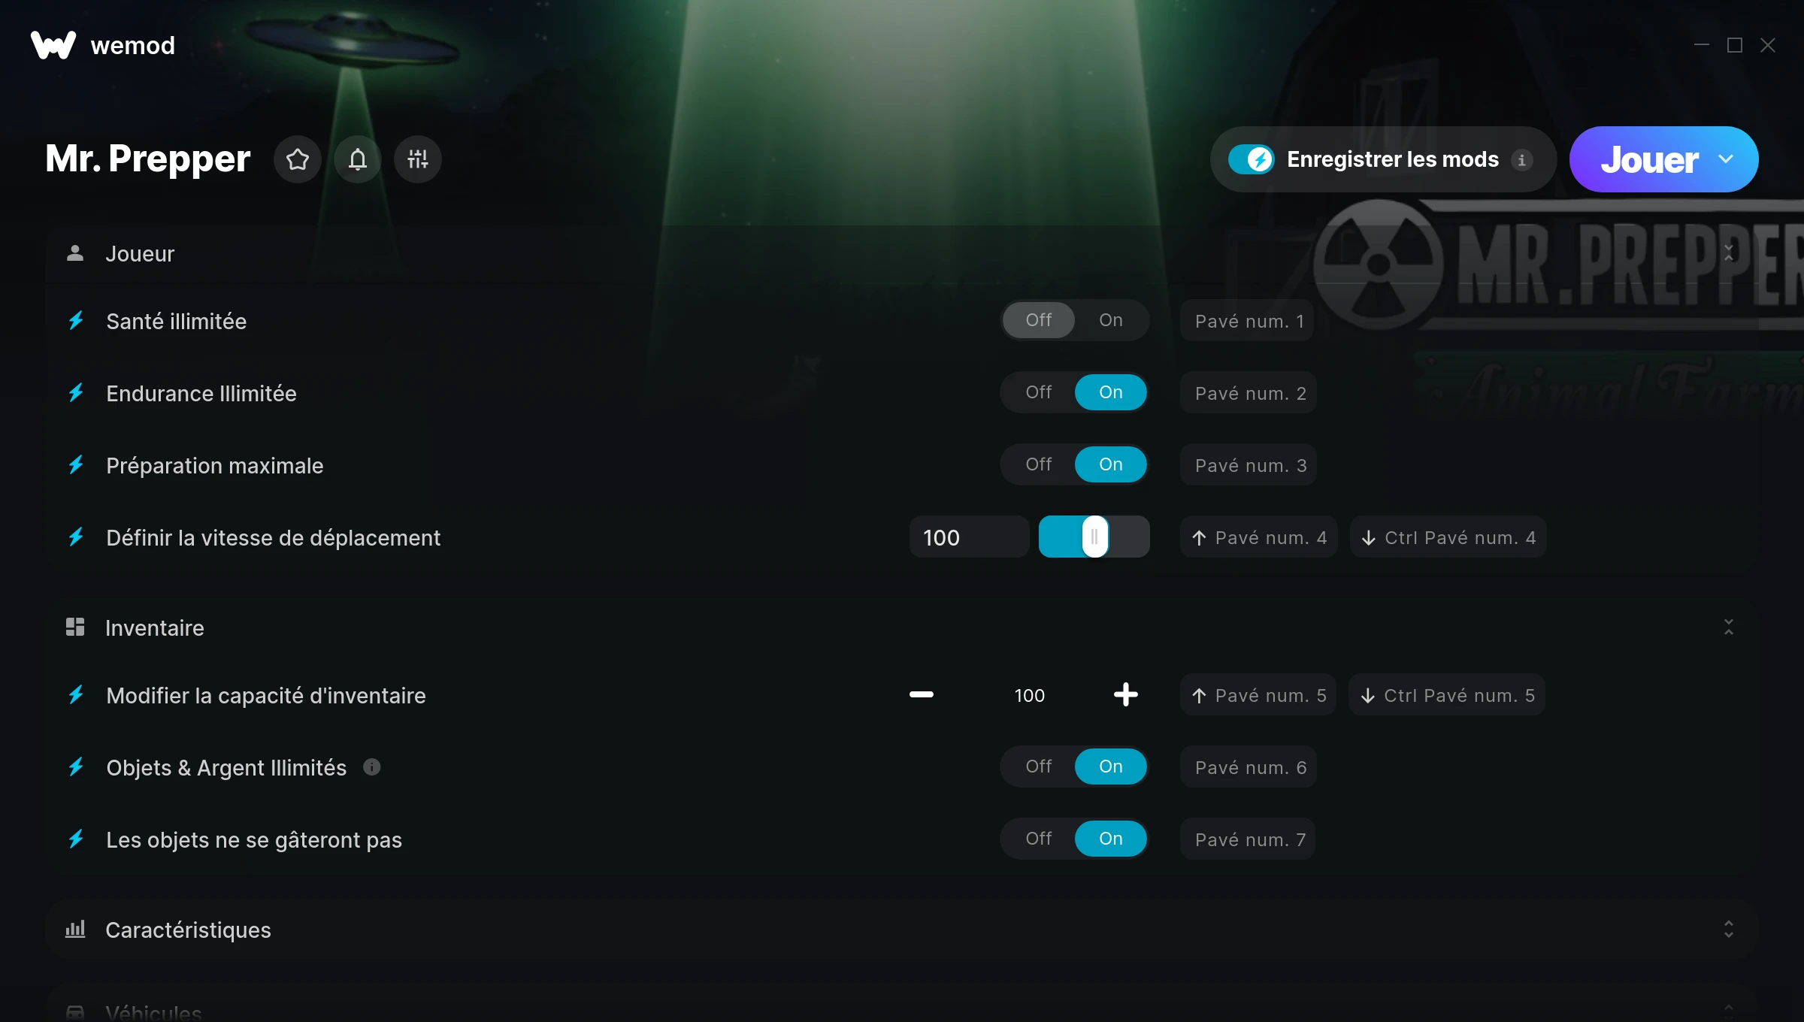Click the Ctrl Pavé num. 4 hotkey button
This screenshot has width=1804, height=1022.
1448,537
